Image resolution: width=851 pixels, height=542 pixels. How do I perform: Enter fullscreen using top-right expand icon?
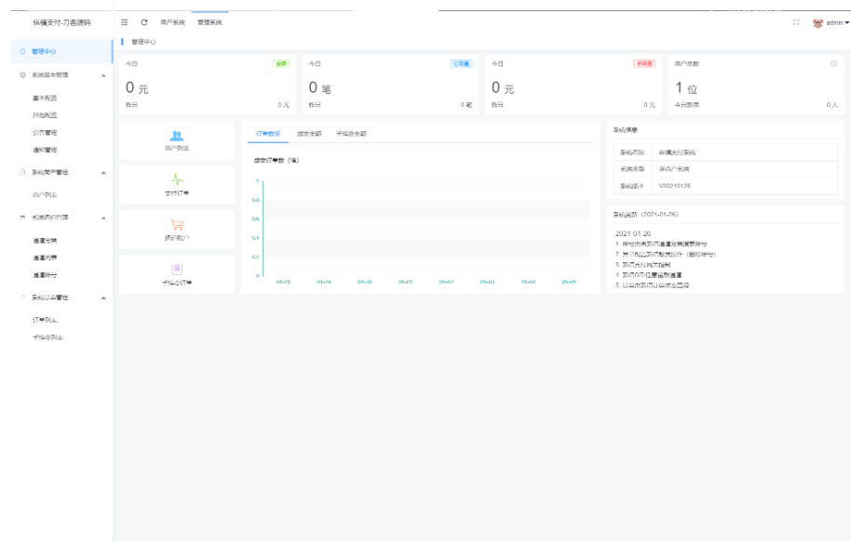coord(796,21)
